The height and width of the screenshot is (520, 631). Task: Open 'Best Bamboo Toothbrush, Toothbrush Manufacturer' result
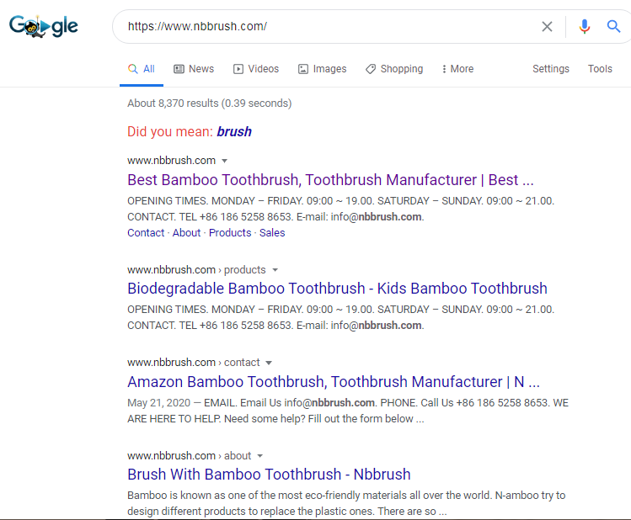(x=330, y=180)
